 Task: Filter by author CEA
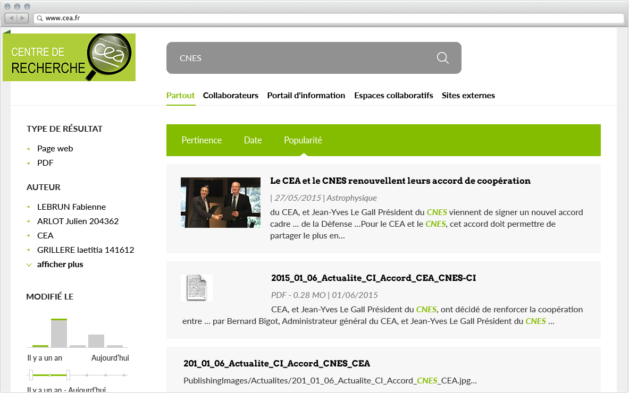coord(45,236)
